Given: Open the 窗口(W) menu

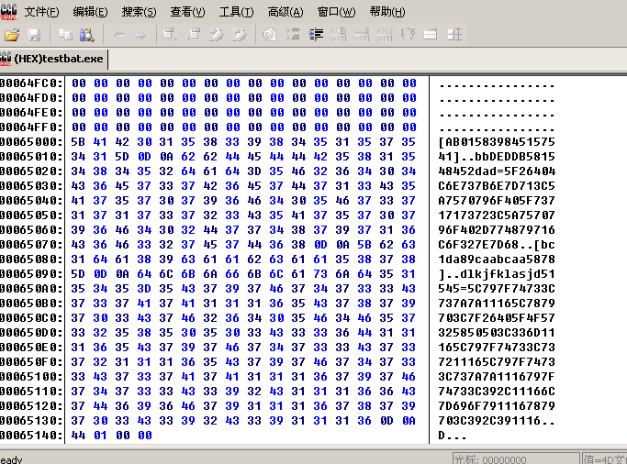Looking at the screenshot, I should click(335, 12).
